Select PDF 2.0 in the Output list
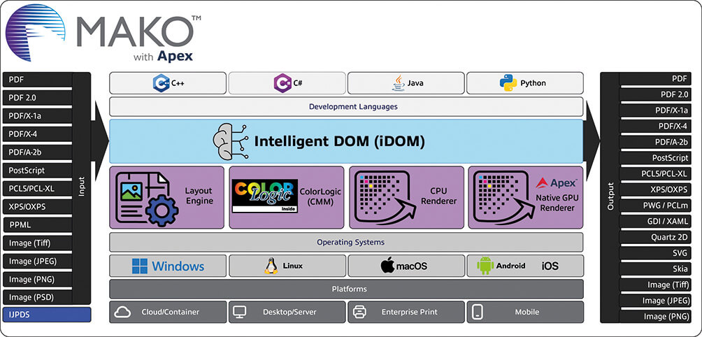This screenshot has height=337, width=702. tap(655, 94)
